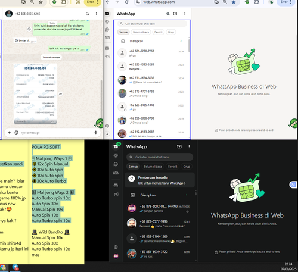Select the Grup filter in dark WhatsApp

click(187, 167)
